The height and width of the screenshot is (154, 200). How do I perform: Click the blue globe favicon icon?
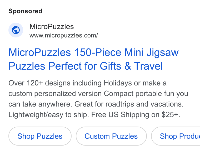pos(16,30)
